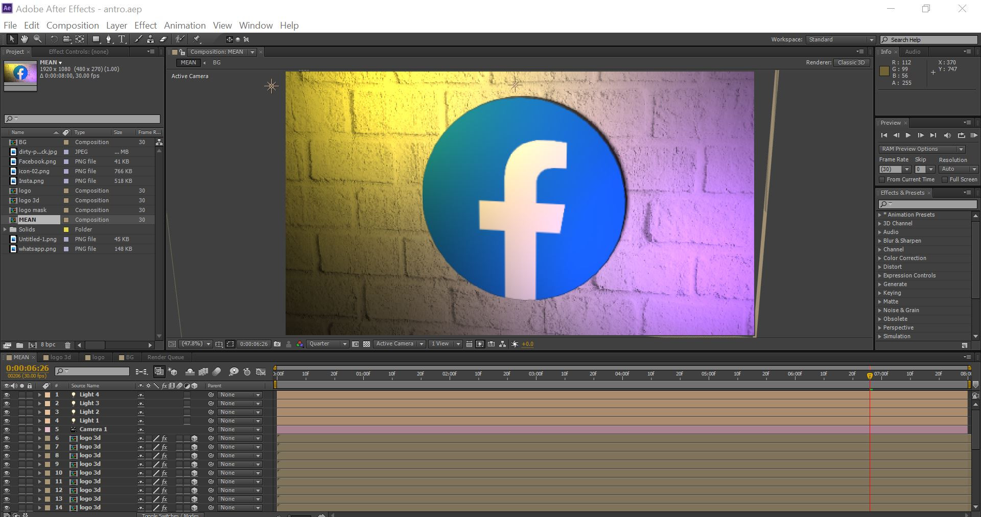This screenshot has height=517, width=981.
Task: Select the Horizontal Type tool
Action: pyautogui.click(x=122, y=39)
